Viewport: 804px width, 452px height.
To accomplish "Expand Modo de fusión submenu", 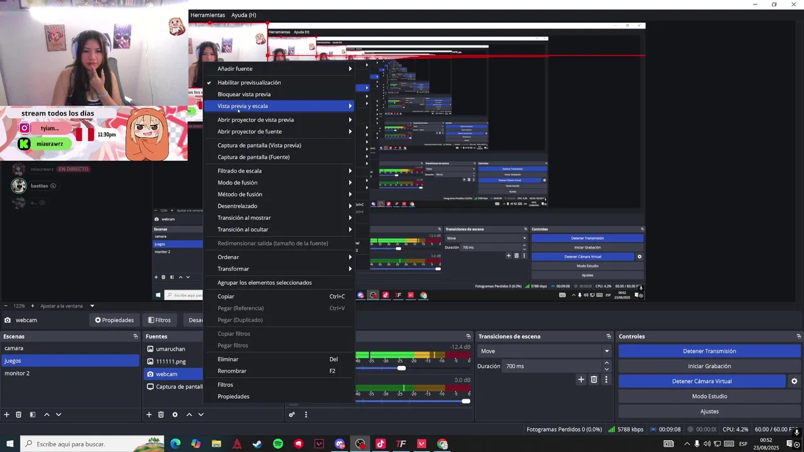I will (x=279, y=183).
